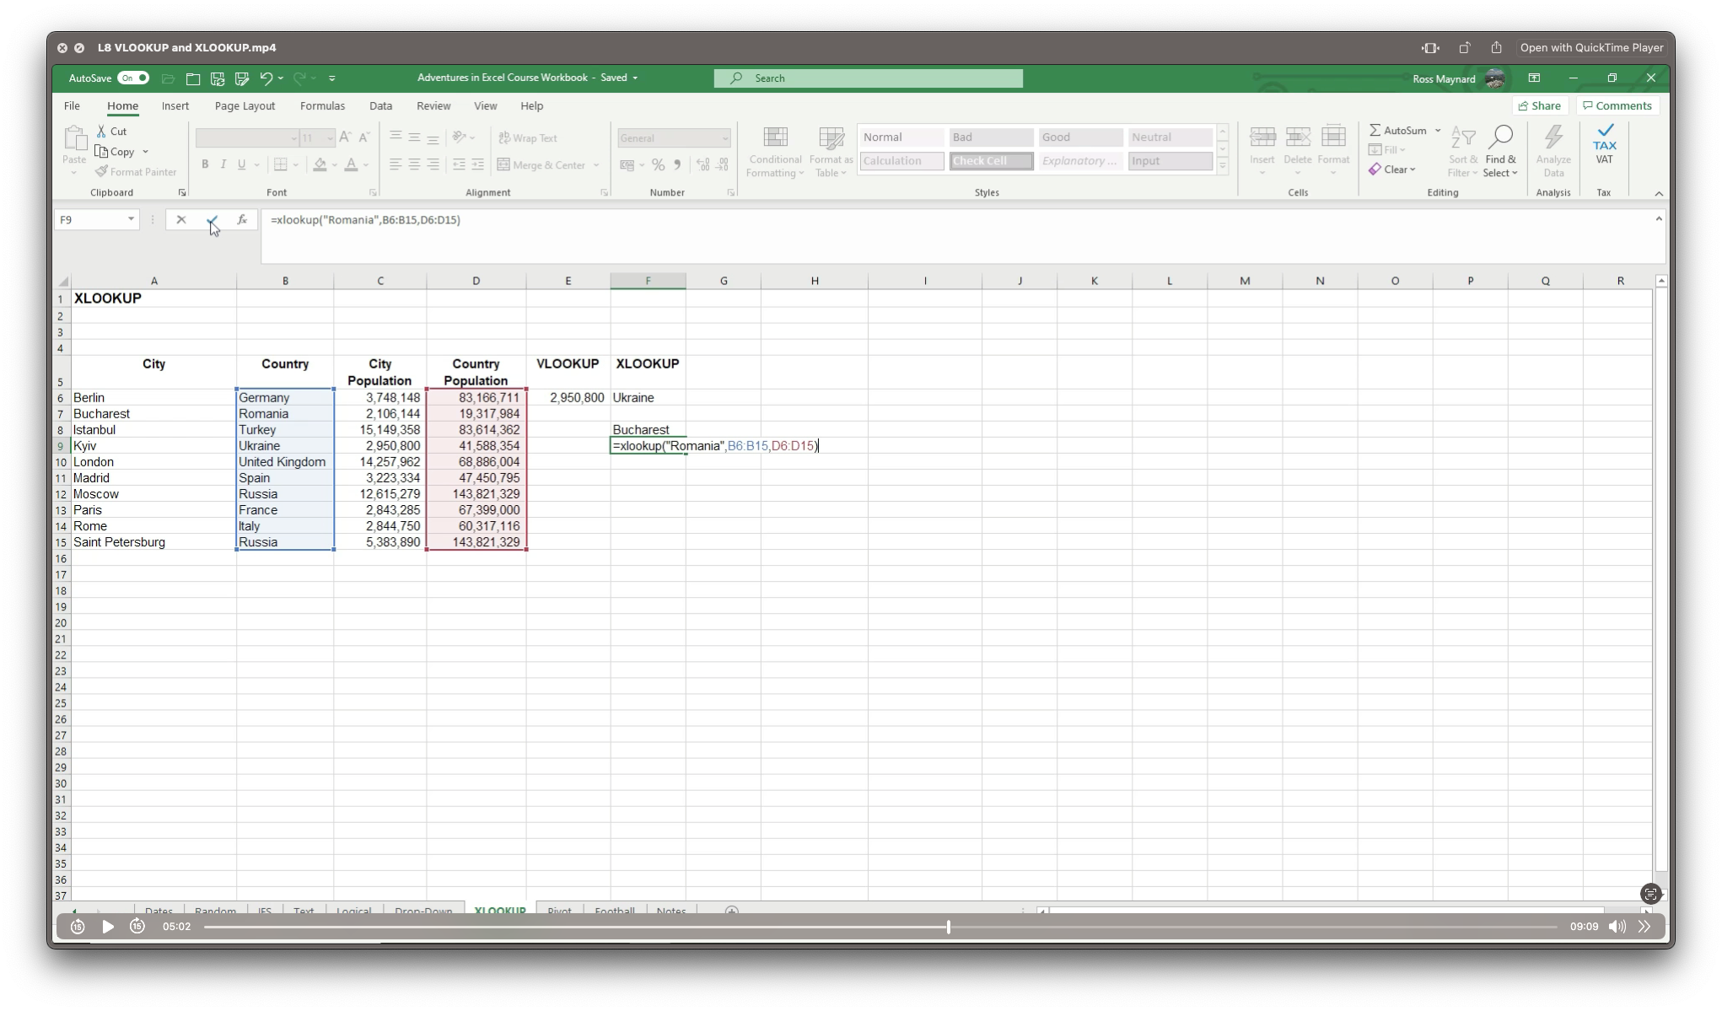Image resolution: width=1722 pixels, height=1011 pixels.
Task: Expand the Number format dropdown
Action: [724, 137]
